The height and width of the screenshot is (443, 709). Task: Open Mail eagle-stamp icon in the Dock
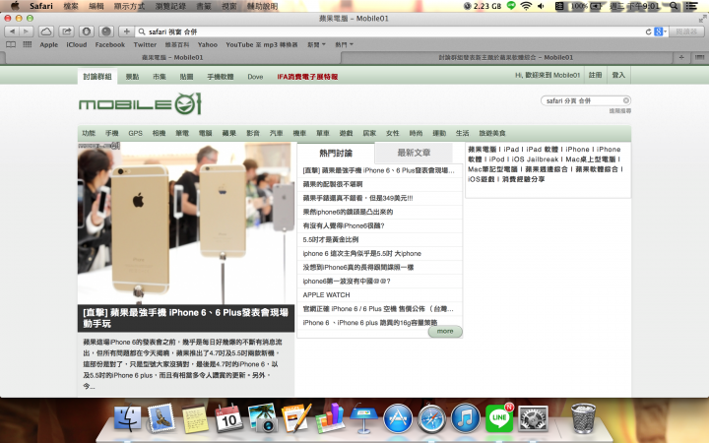click(161, 418)
